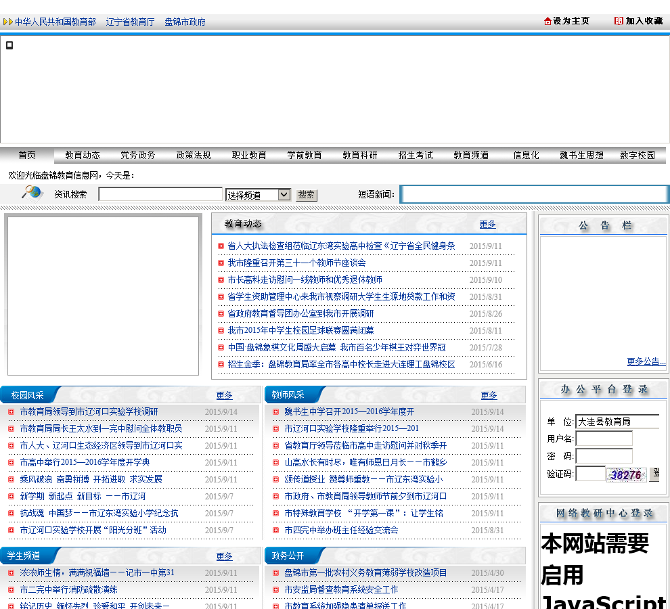Open the 选择频道 dropdown

pos(258,195)
